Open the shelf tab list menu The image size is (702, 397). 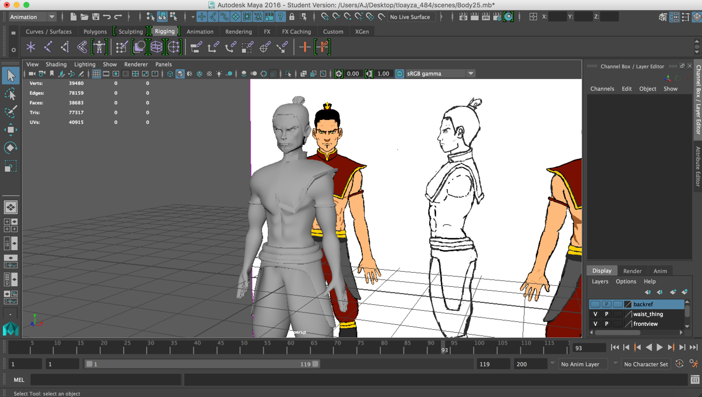pyautogui.click(x=14, y=33)
